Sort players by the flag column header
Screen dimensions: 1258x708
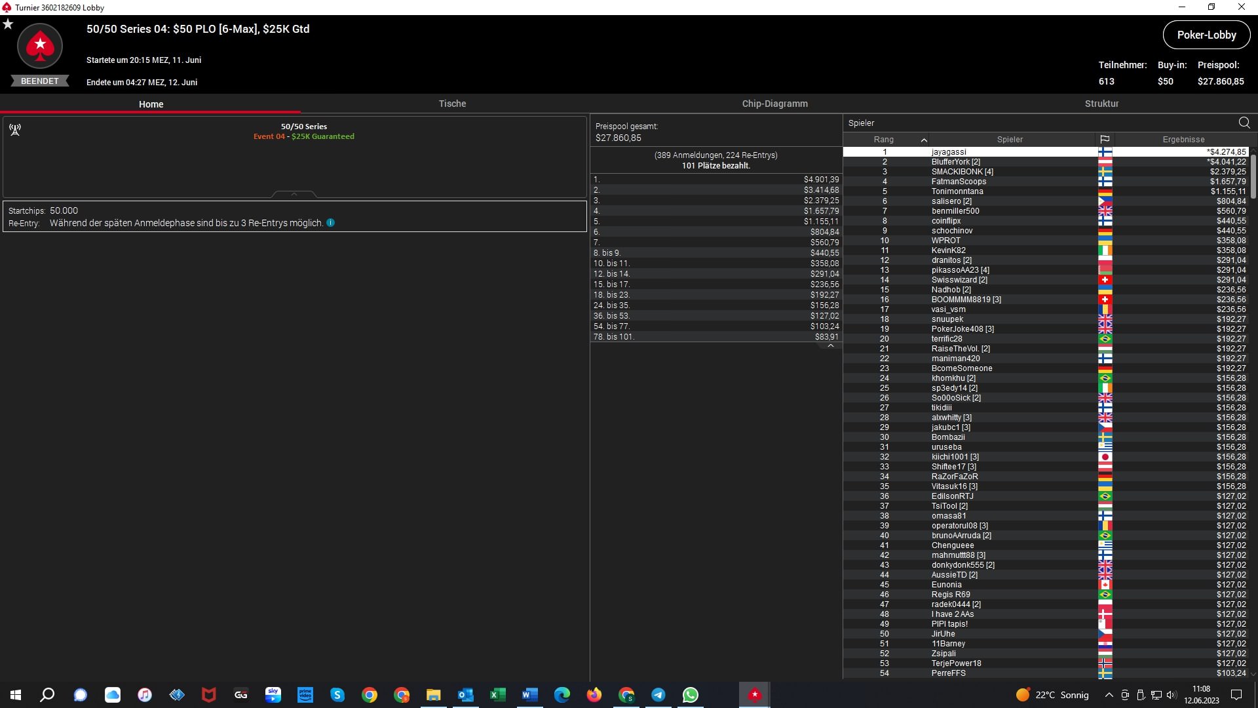(x=1105, y=140)
